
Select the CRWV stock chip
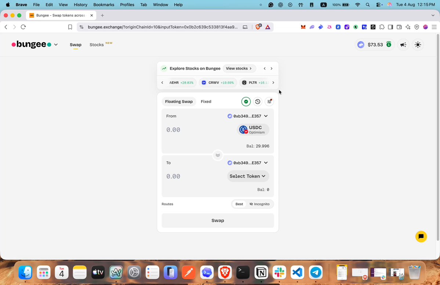tap(218, 83)
